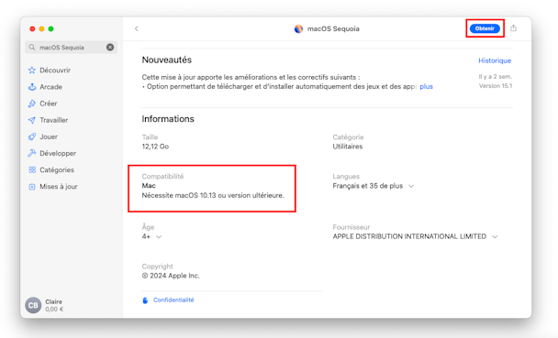Click the Jouer rocket icon

(32, 136)
